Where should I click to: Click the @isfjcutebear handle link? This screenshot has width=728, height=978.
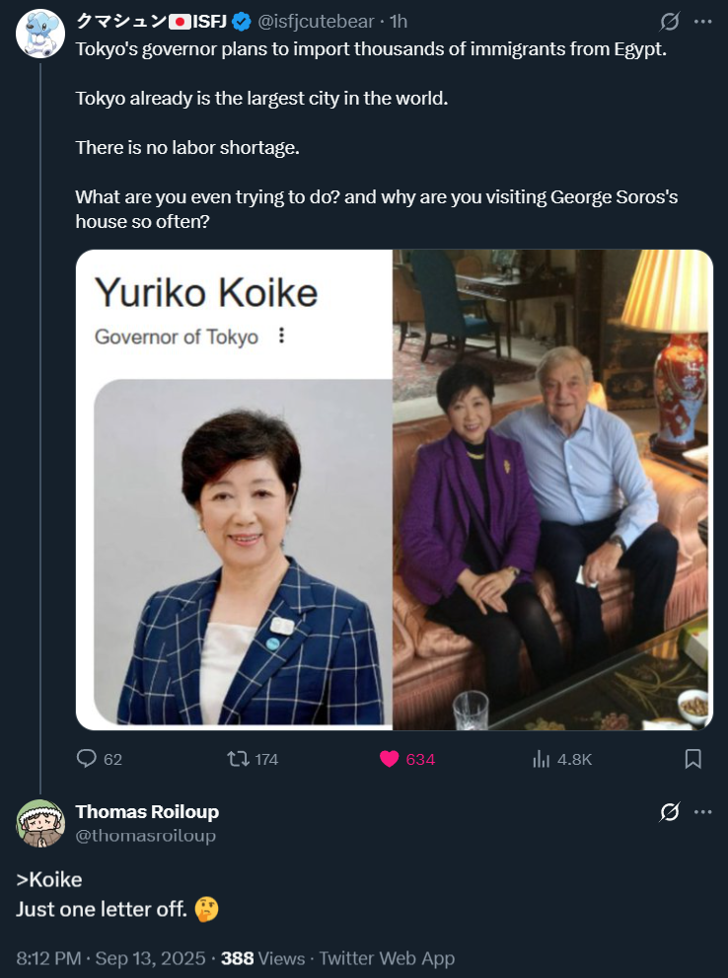pos(316,22)
